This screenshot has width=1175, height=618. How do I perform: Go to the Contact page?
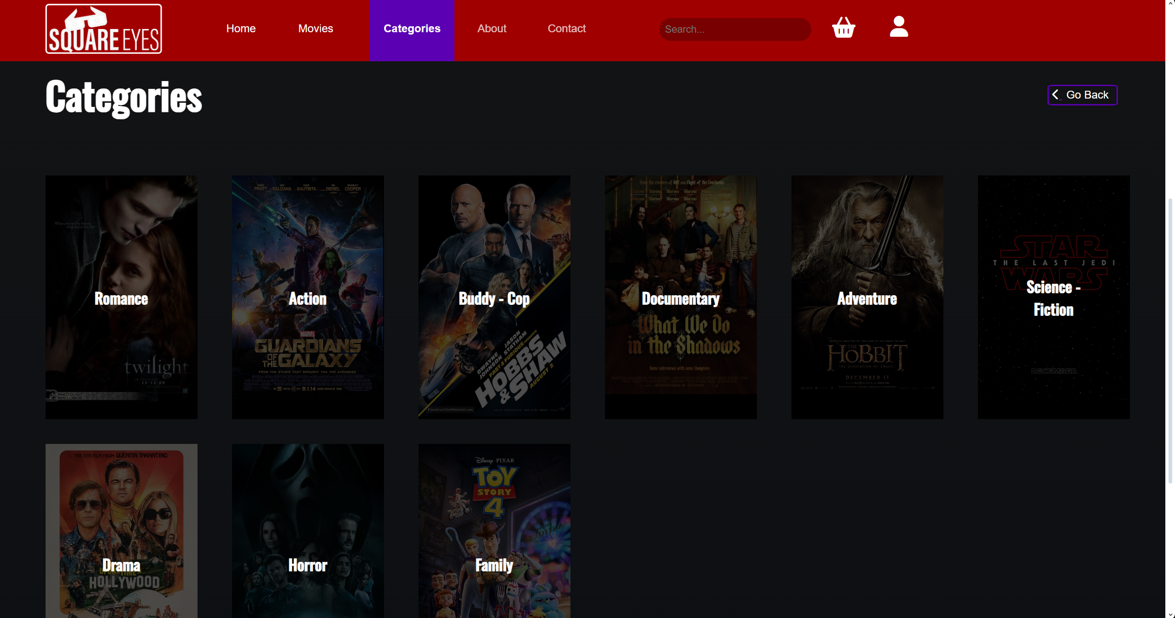567,29
